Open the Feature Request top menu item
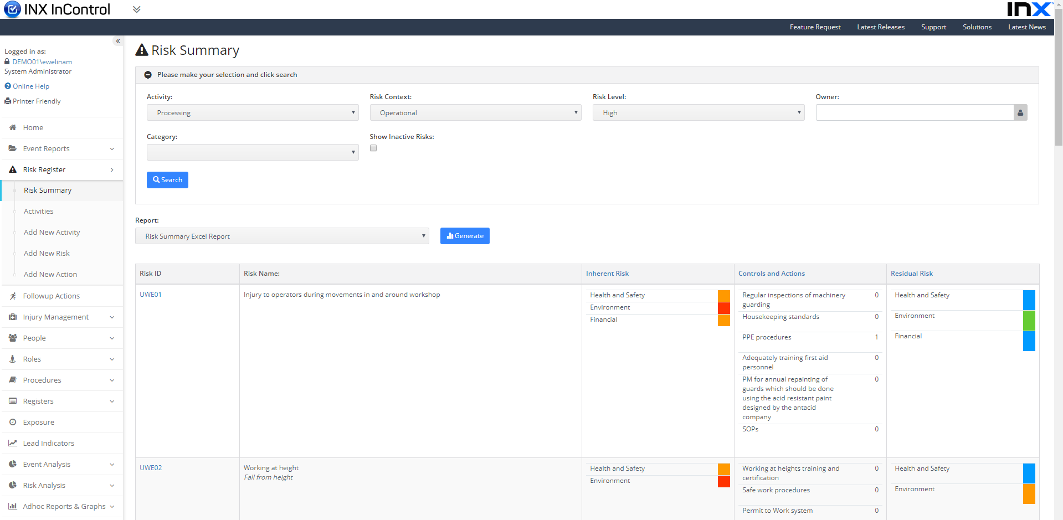Viewport: 1063px width, 520px height. click(815, 27)
